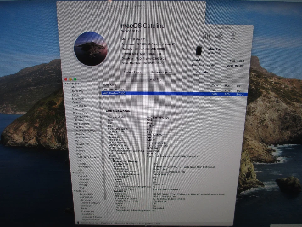Switch to the Memory tab
Screen dimensions: 302x227
click(140, 5)
